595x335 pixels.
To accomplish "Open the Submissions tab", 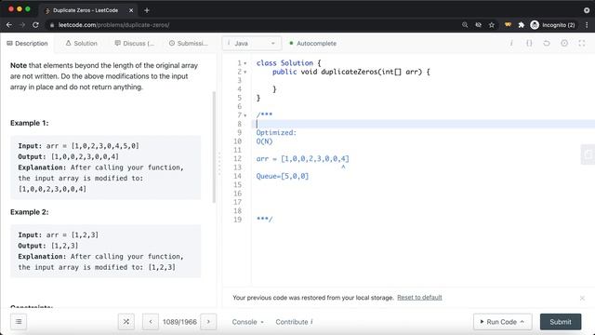I will 189,44.
